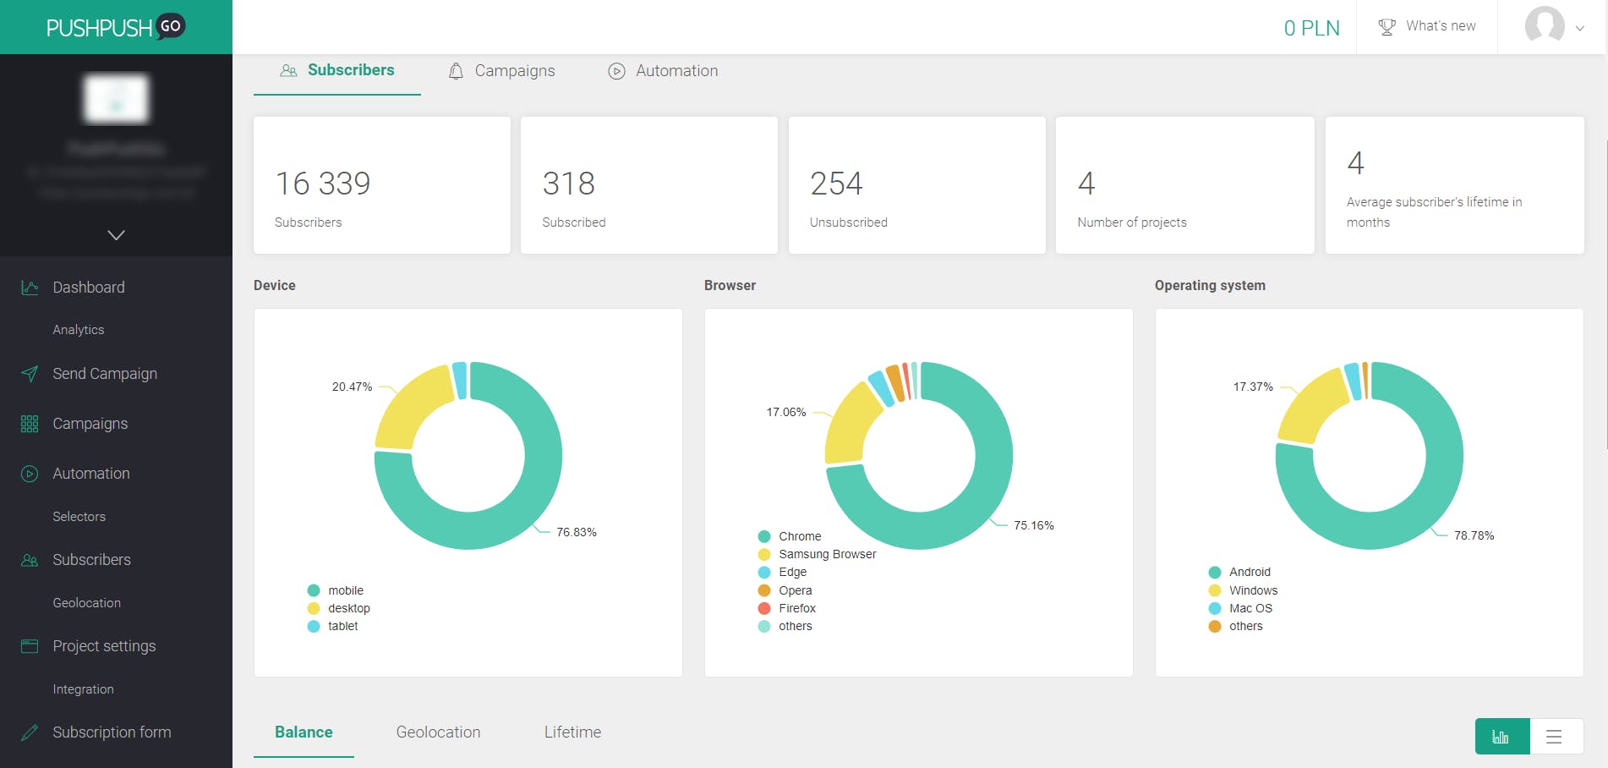Open the Geolocation tab below charts
1608x768 pixels.
coord(438,732)
